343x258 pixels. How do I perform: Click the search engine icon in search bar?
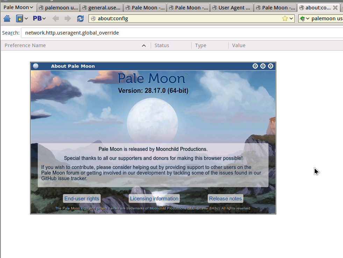point(303,19)
